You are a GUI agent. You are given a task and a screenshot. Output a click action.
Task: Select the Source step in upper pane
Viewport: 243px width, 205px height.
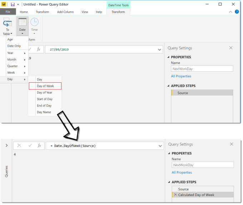pos(202,93)
